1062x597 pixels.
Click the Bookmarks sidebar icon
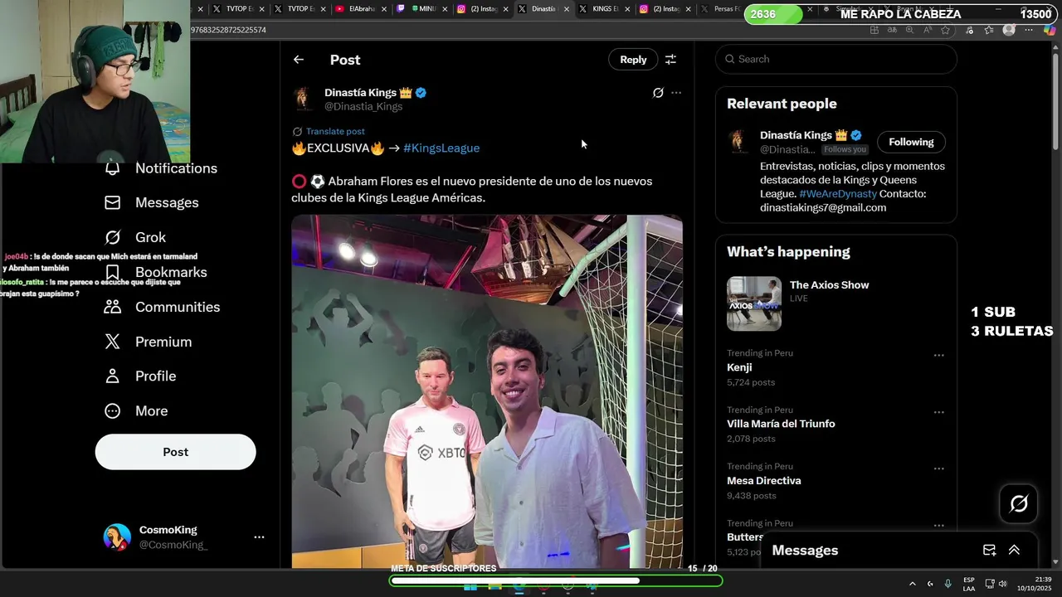(x=113, y=272)
